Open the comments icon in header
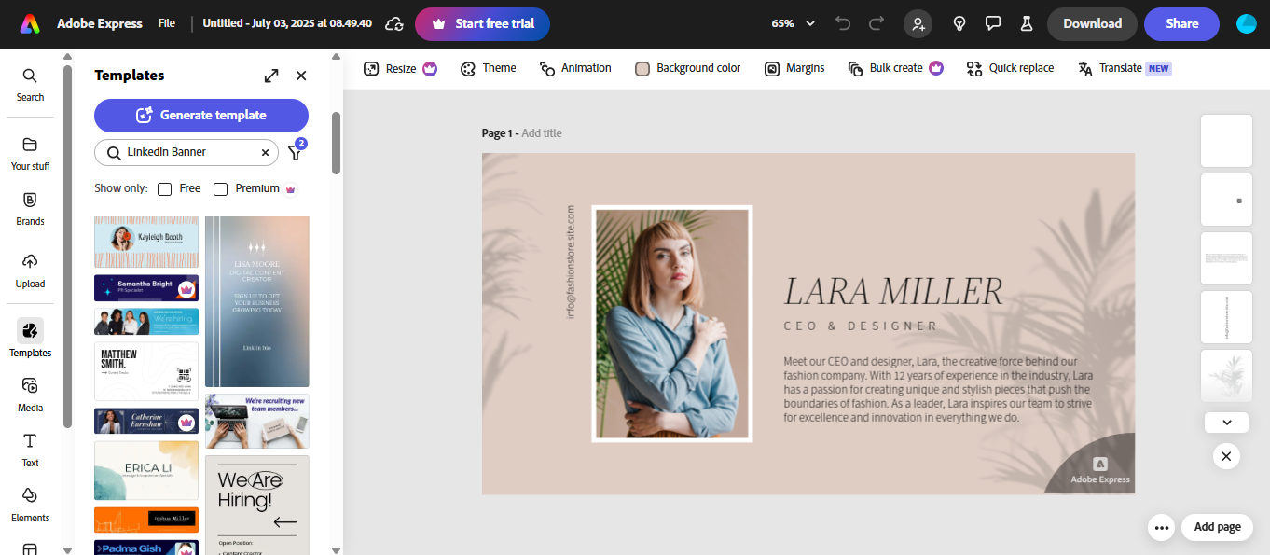The height and width of the screenshot is (555, 1270). 993,23
